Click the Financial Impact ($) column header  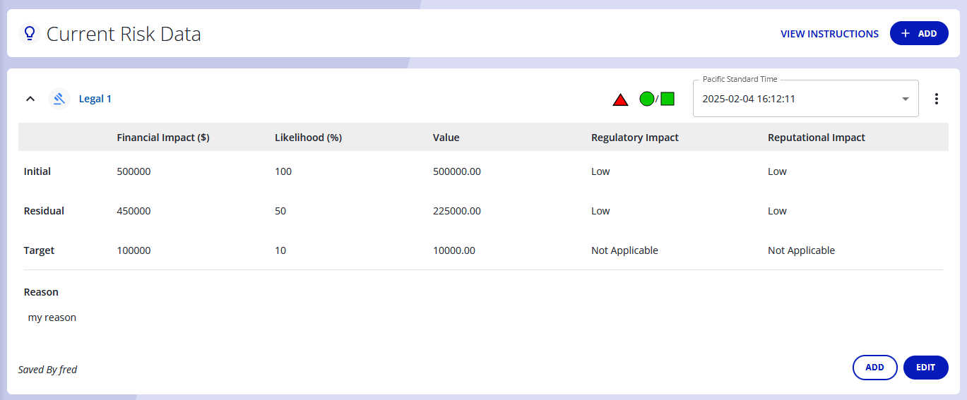(x=163, y=138)
